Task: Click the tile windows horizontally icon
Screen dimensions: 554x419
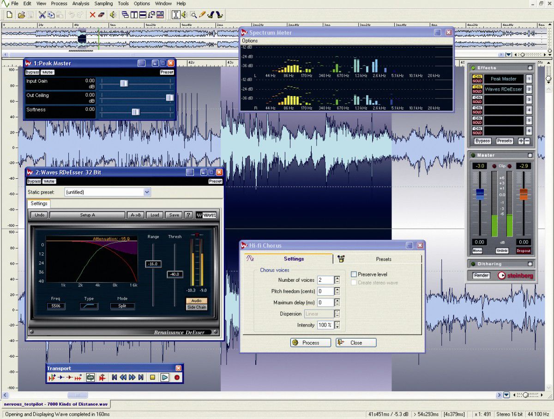Action: point(143,15)
